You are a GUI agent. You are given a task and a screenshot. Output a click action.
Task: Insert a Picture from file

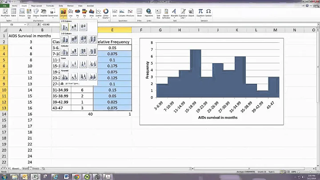[22, 12]
